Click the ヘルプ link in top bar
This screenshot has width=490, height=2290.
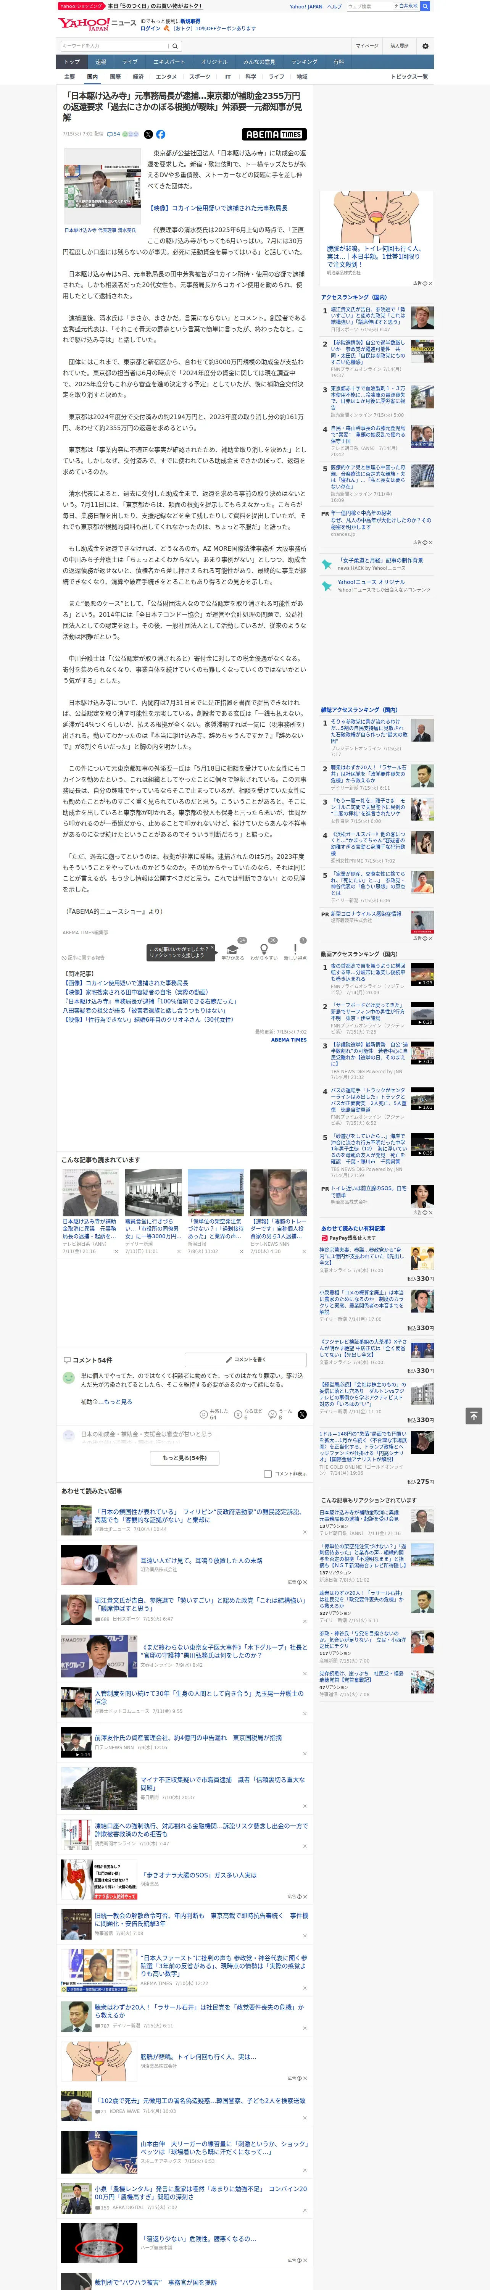(x=334, y=6)
